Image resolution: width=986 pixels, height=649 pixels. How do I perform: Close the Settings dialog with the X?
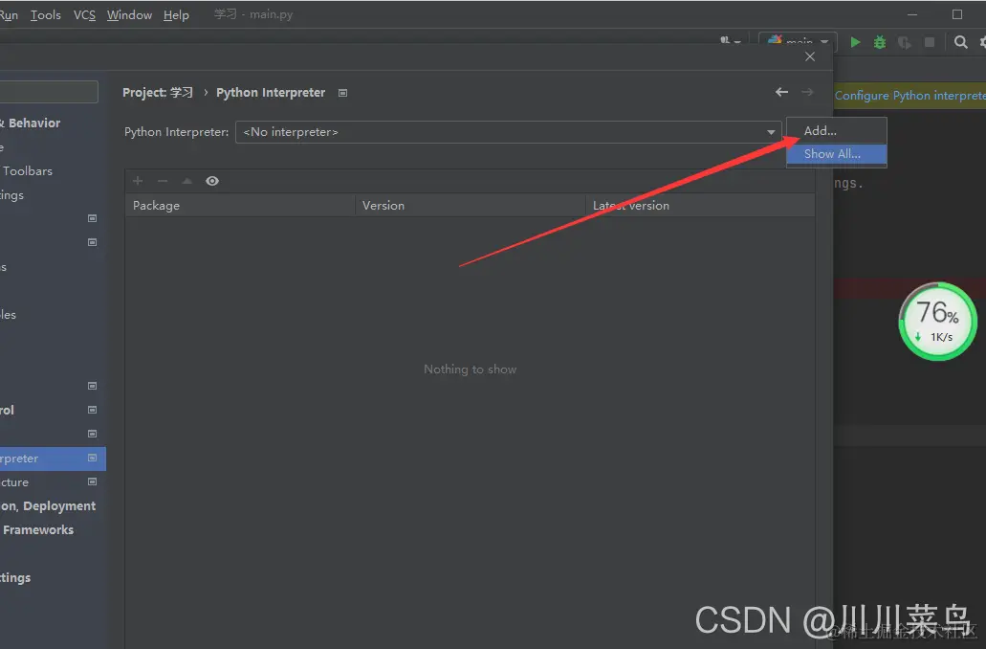click(x=810, y=56)
